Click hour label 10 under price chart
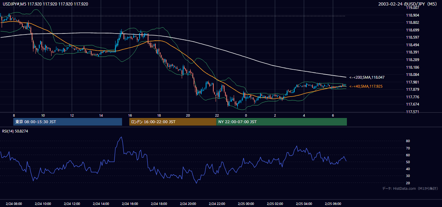 (43, 115)
